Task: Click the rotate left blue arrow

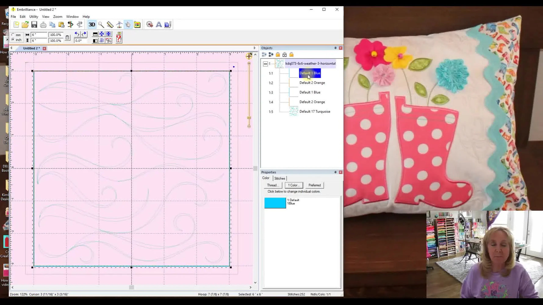Action: pos(77,34)
